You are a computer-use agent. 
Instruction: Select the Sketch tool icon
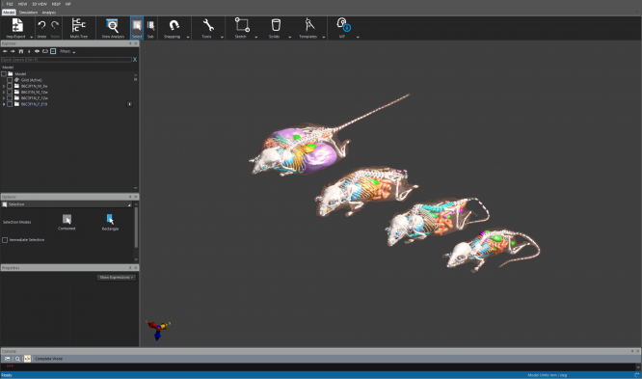point(242,25)
